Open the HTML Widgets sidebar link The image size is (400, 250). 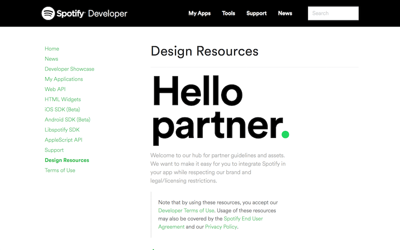[x=63, y=100]
